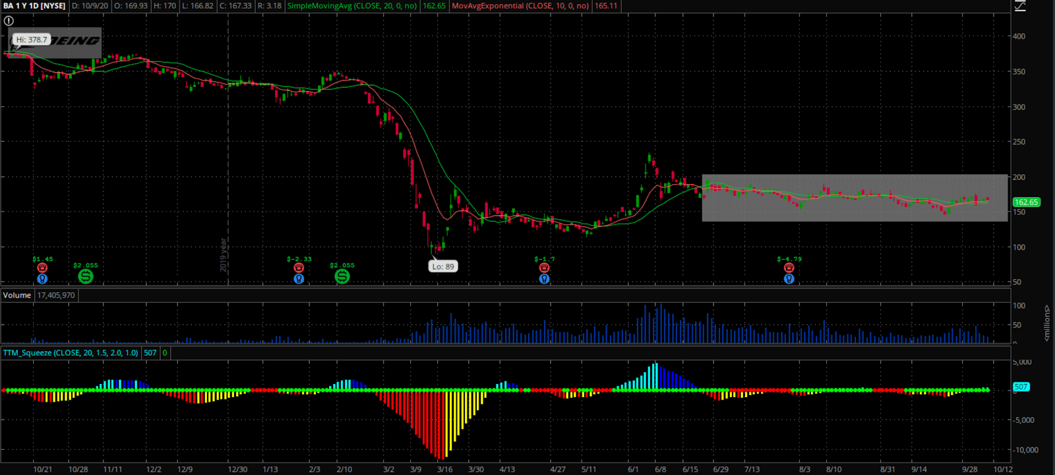This screenshot has width=1055, height=475.
Task: Click the MovAvgExponential study label
Action: point(520,6)
